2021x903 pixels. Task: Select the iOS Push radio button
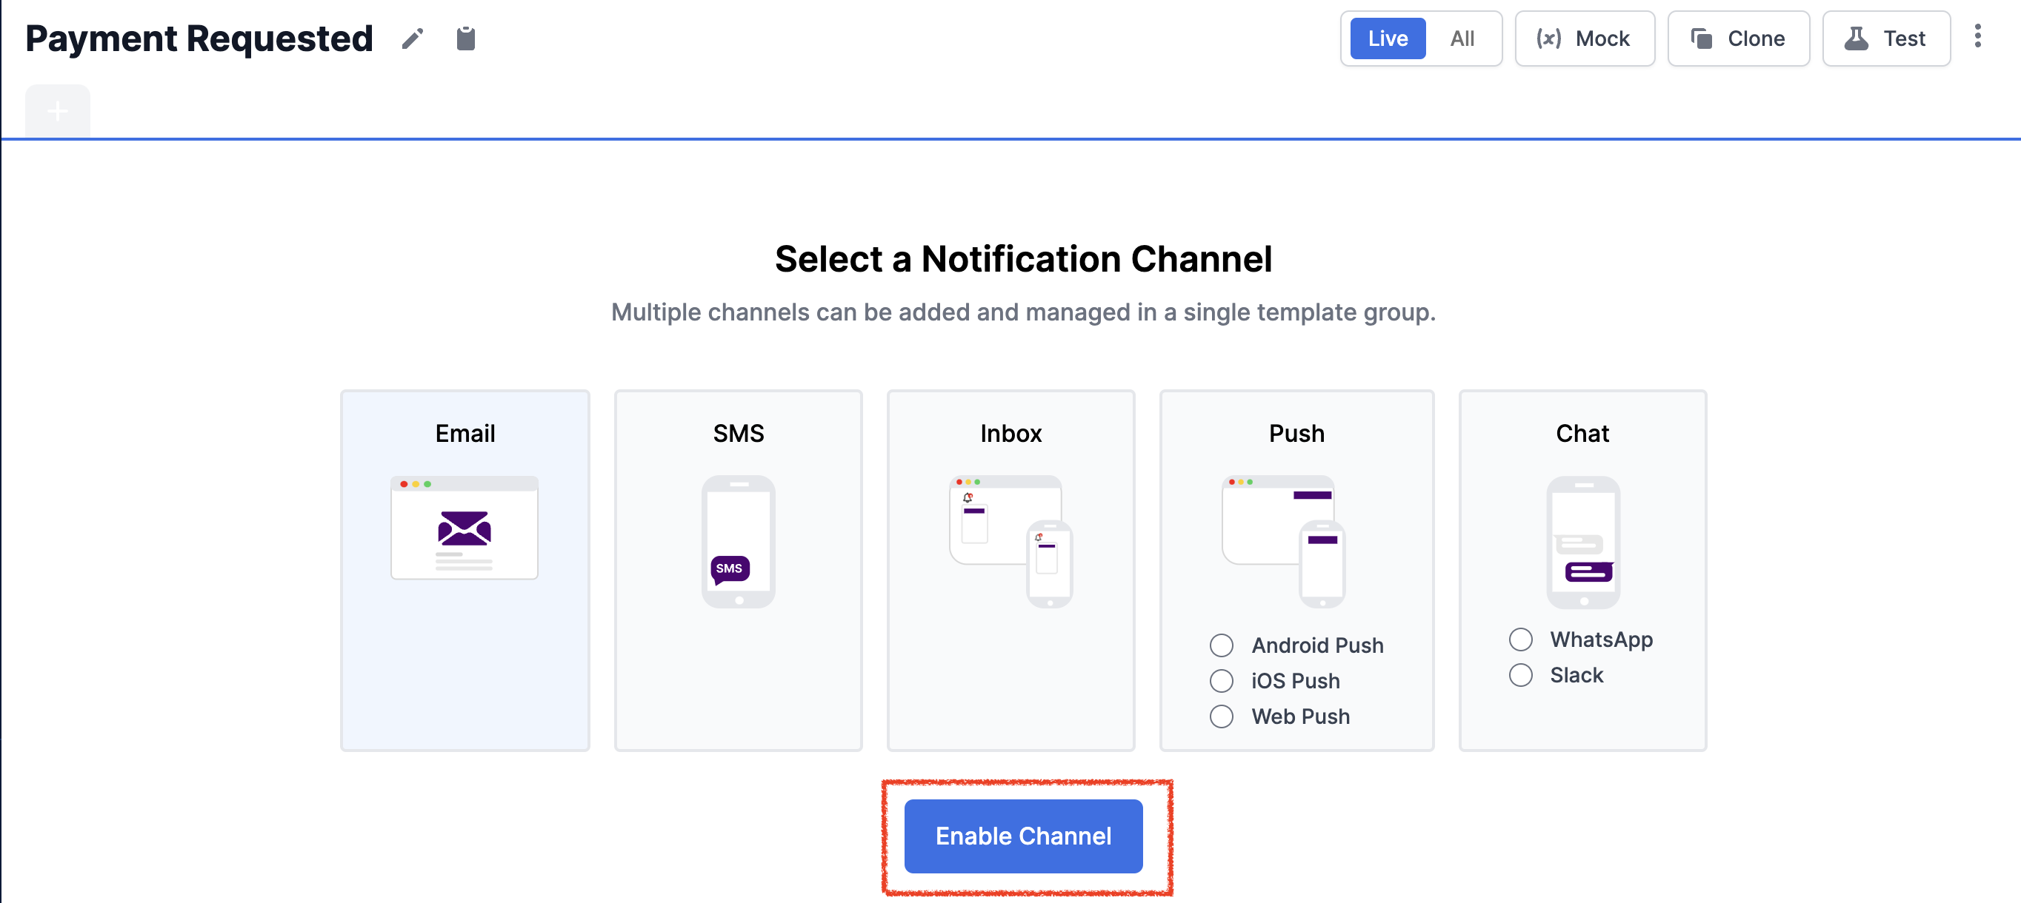1221,681
